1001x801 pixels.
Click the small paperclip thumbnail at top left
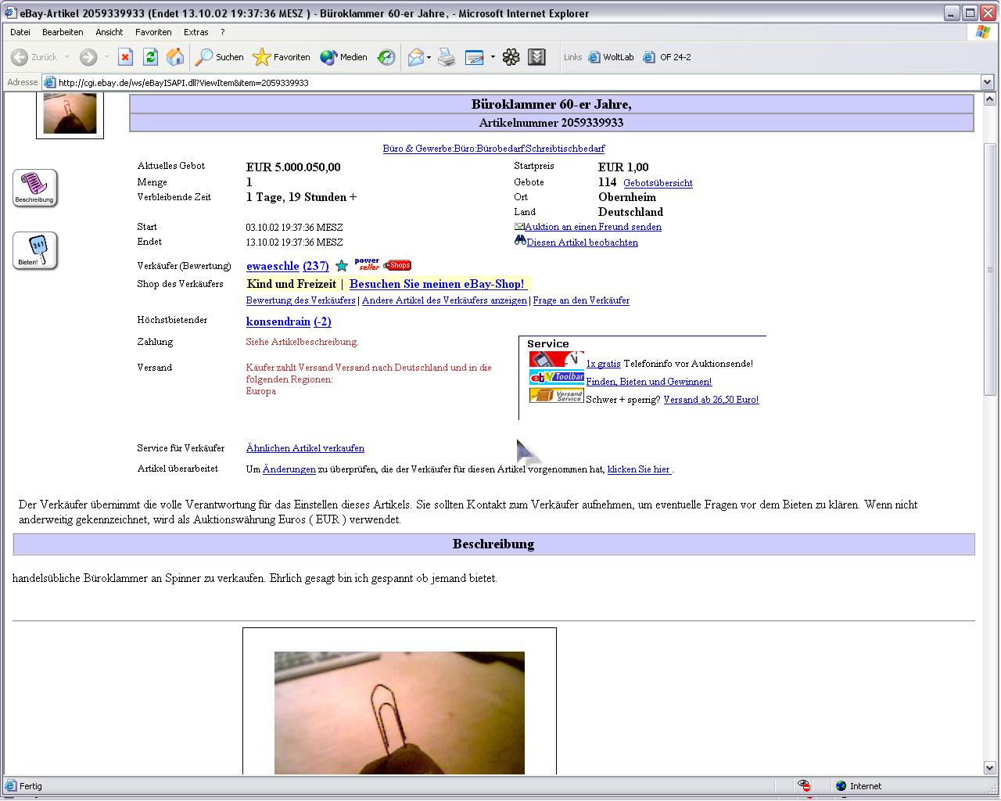70,114
